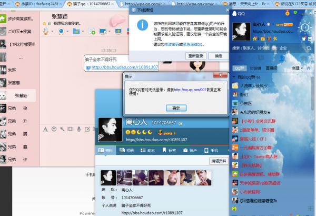Image resolution: width=316 pixels, height=216 pixels.
Task: Select 张慧颖 in chat contact list
Action: 18,95
